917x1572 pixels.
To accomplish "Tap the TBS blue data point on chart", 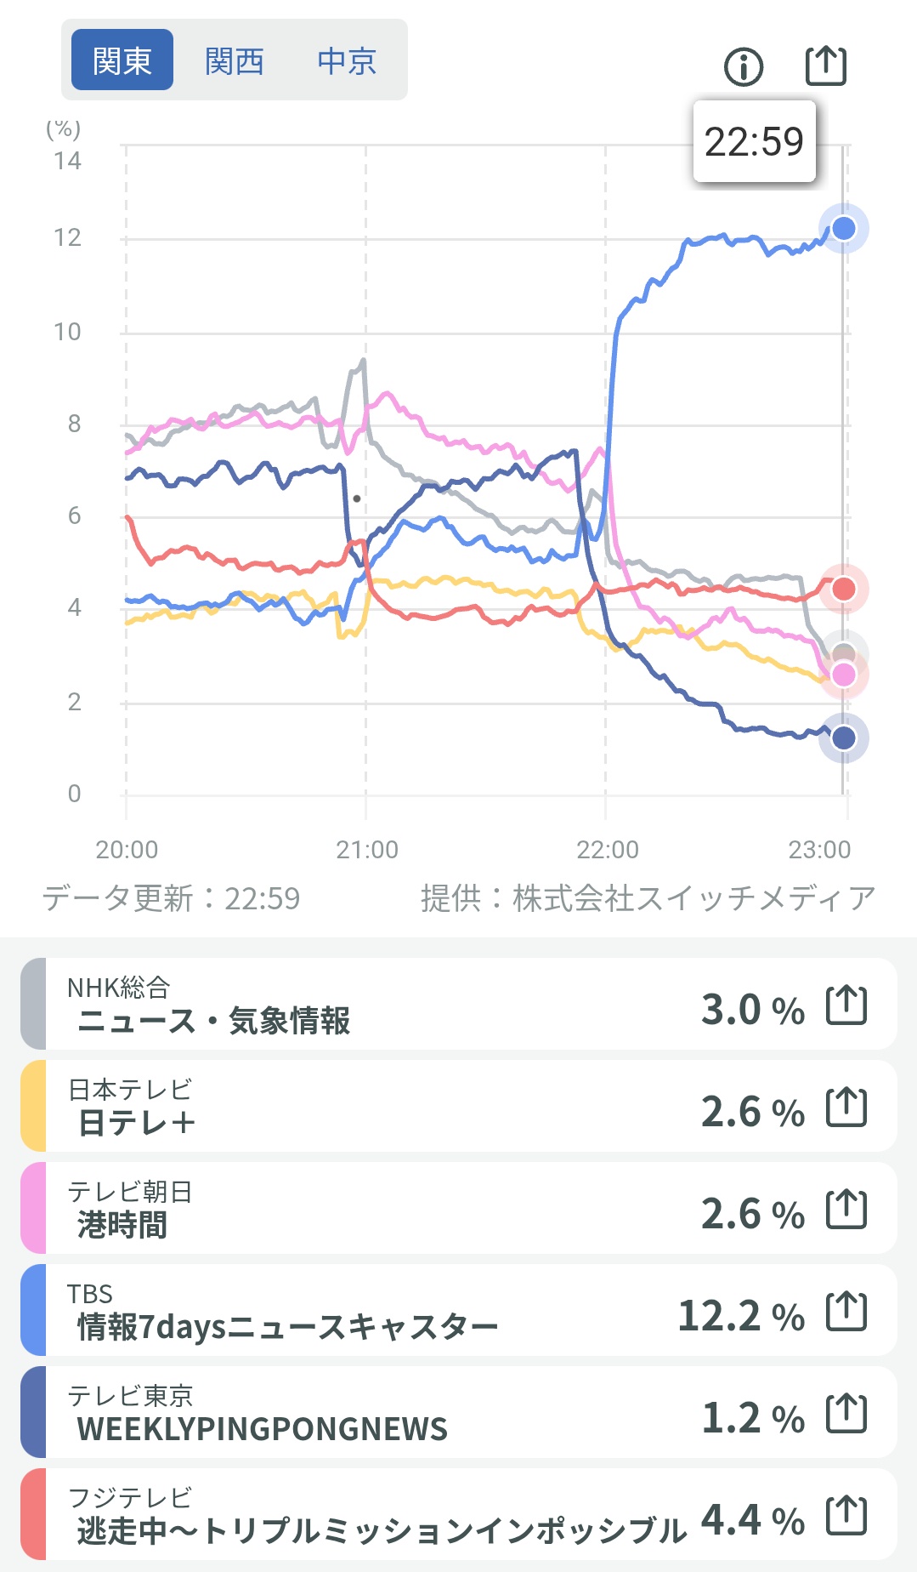I will click(x=843, y=228).
